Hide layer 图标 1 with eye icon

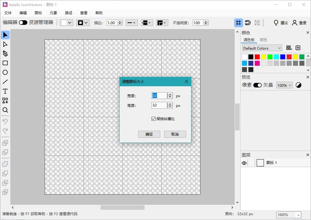coord(244,163)
